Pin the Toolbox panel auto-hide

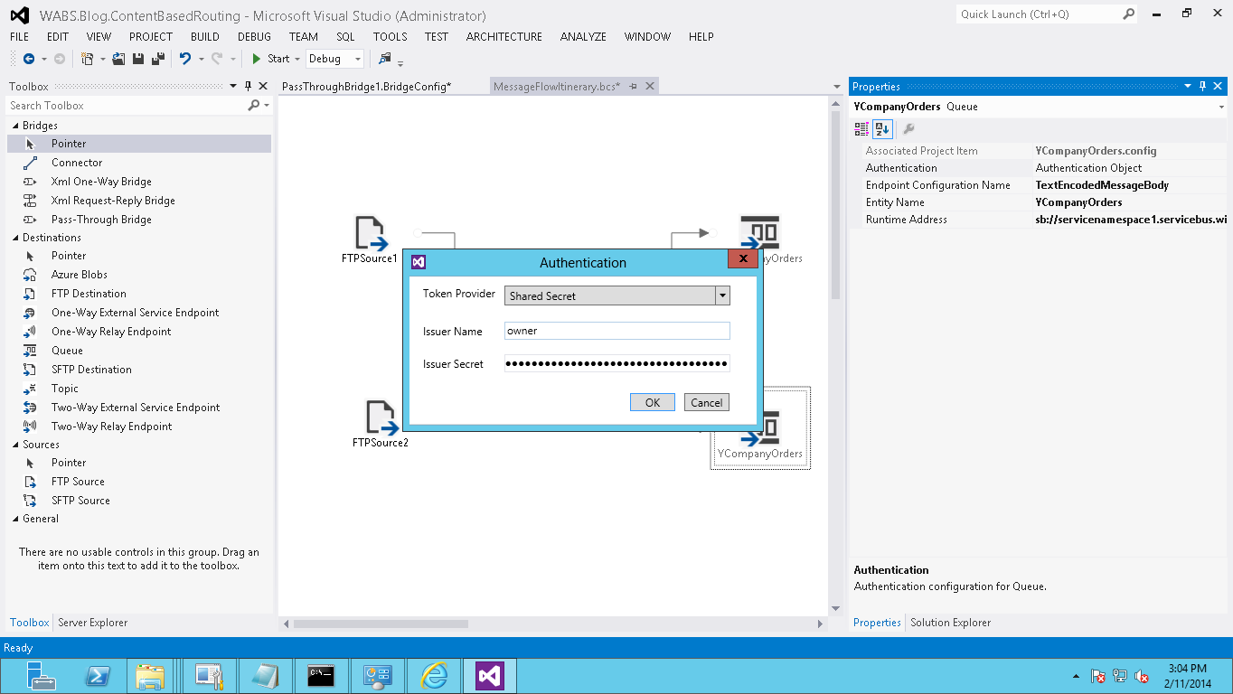(x=248, y=87)
